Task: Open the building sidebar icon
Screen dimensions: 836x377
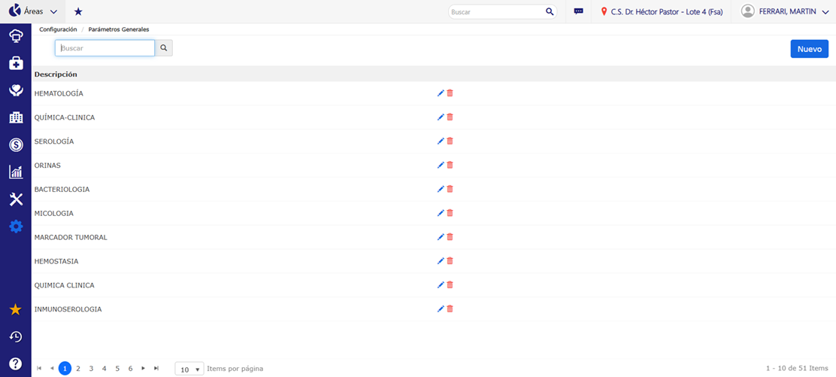Action: click(16, 117)
